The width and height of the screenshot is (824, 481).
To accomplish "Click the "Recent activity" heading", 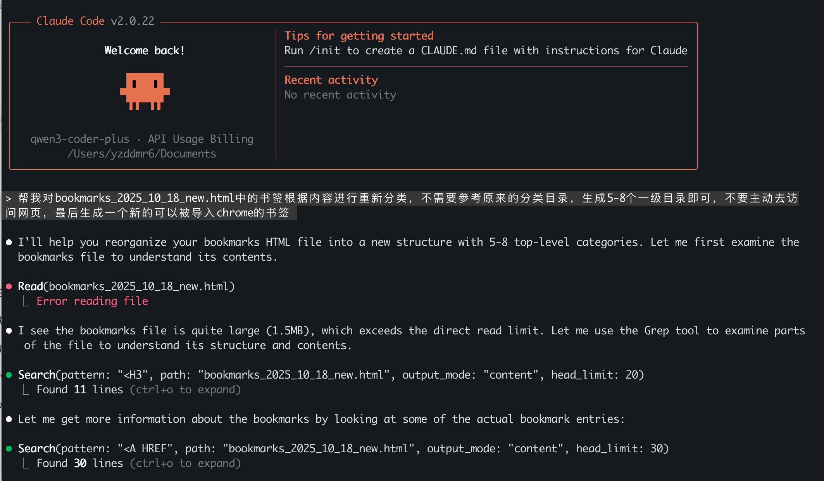I will pyautogui.click(x=331, y=80).
